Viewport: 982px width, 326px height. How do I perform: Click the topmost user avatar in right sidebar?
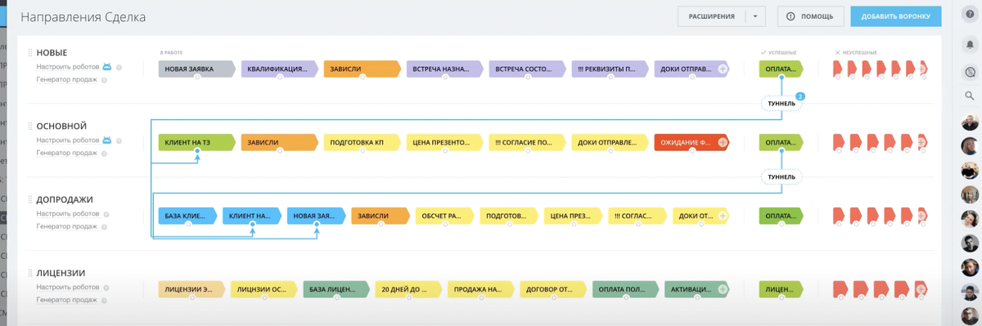(970, 123)
